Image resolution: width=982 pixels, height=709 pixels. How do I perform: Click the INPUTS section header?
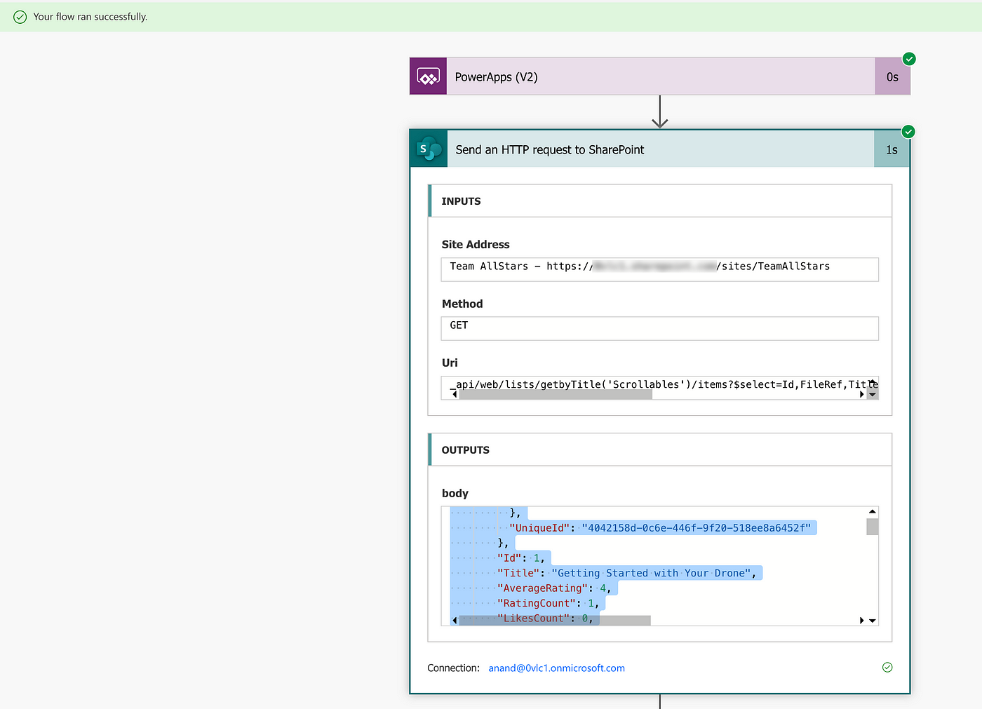[659, 201]
